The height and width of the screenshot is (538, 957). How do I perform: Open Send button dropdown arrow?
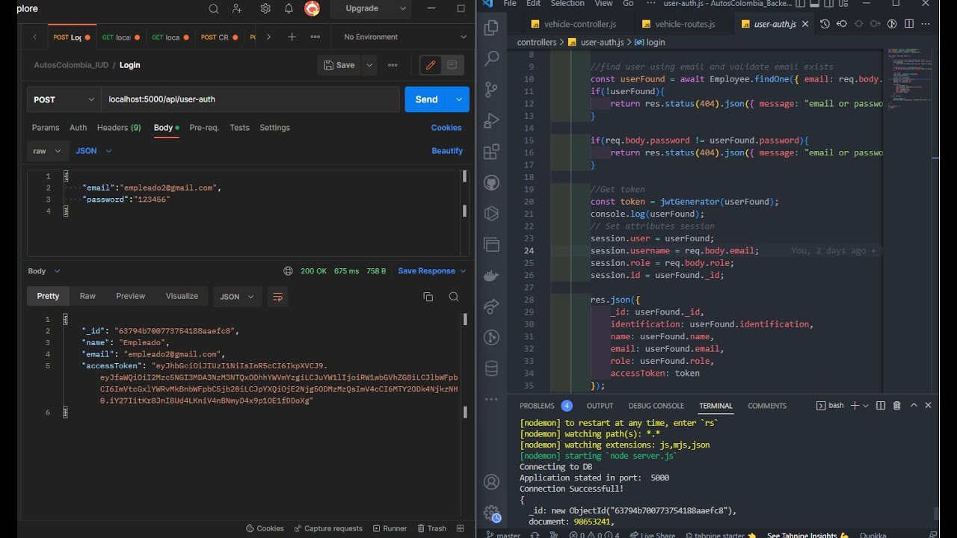point(459,99)
